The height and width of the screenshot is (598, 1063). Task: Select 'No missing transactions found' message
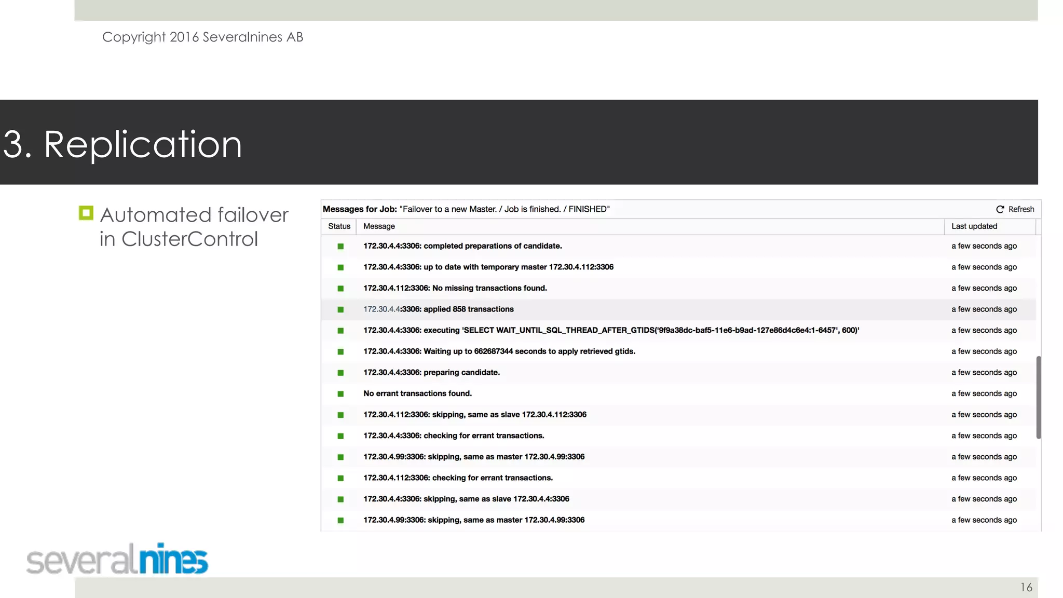[x=455, y=288]
